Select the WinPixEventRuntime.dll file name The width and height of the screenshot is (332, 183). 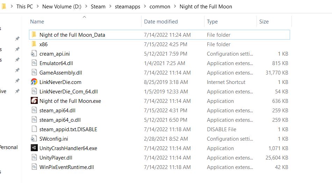point(67,167)
